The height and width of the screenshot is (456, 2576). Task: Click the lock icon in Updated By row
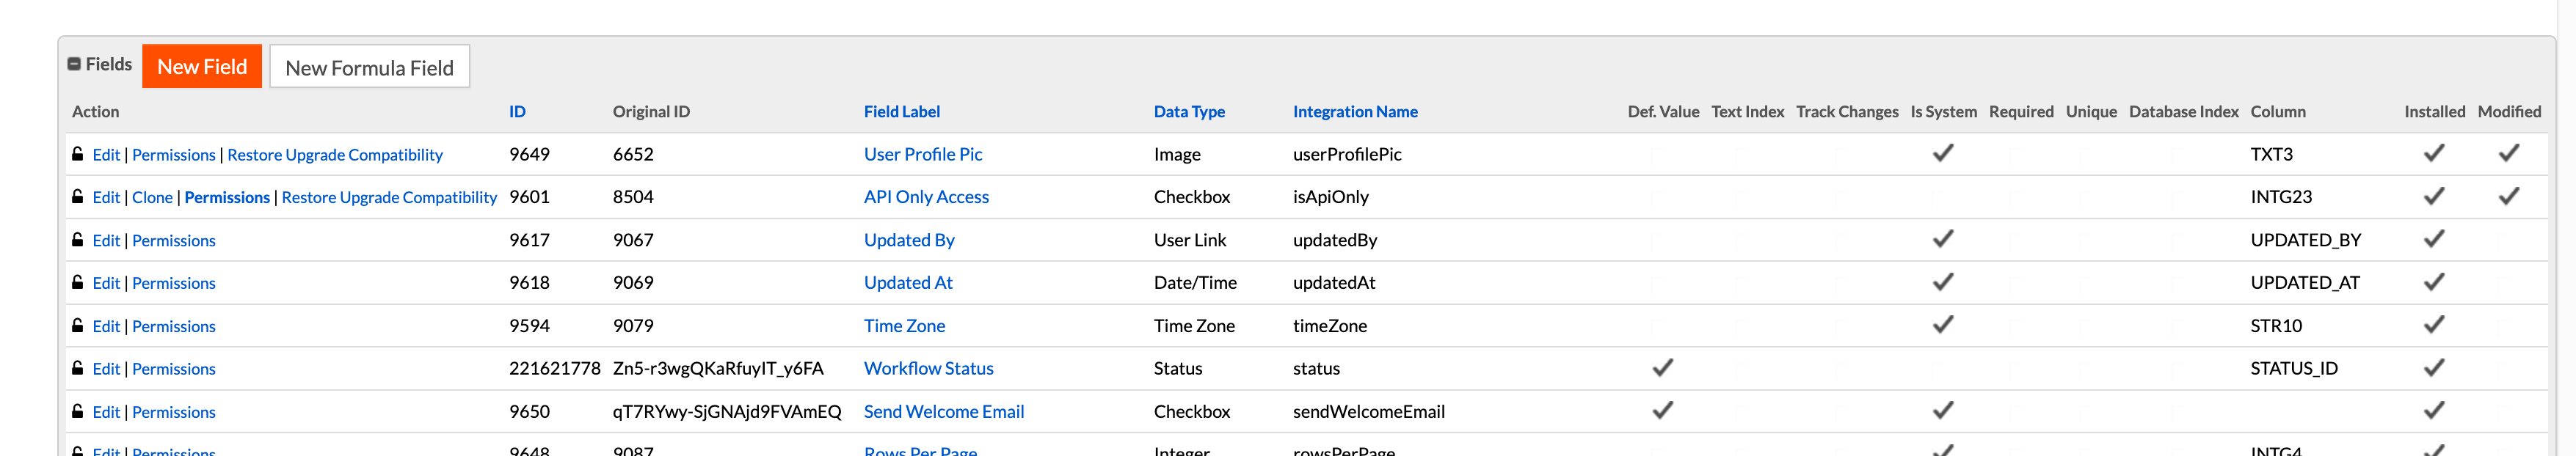click(x=77, y=240)
